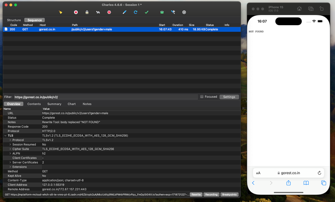Image resolution: width=335 pixels, height=202 pixels.
Task: Open the Summary tab
Action: click(54, 104)
